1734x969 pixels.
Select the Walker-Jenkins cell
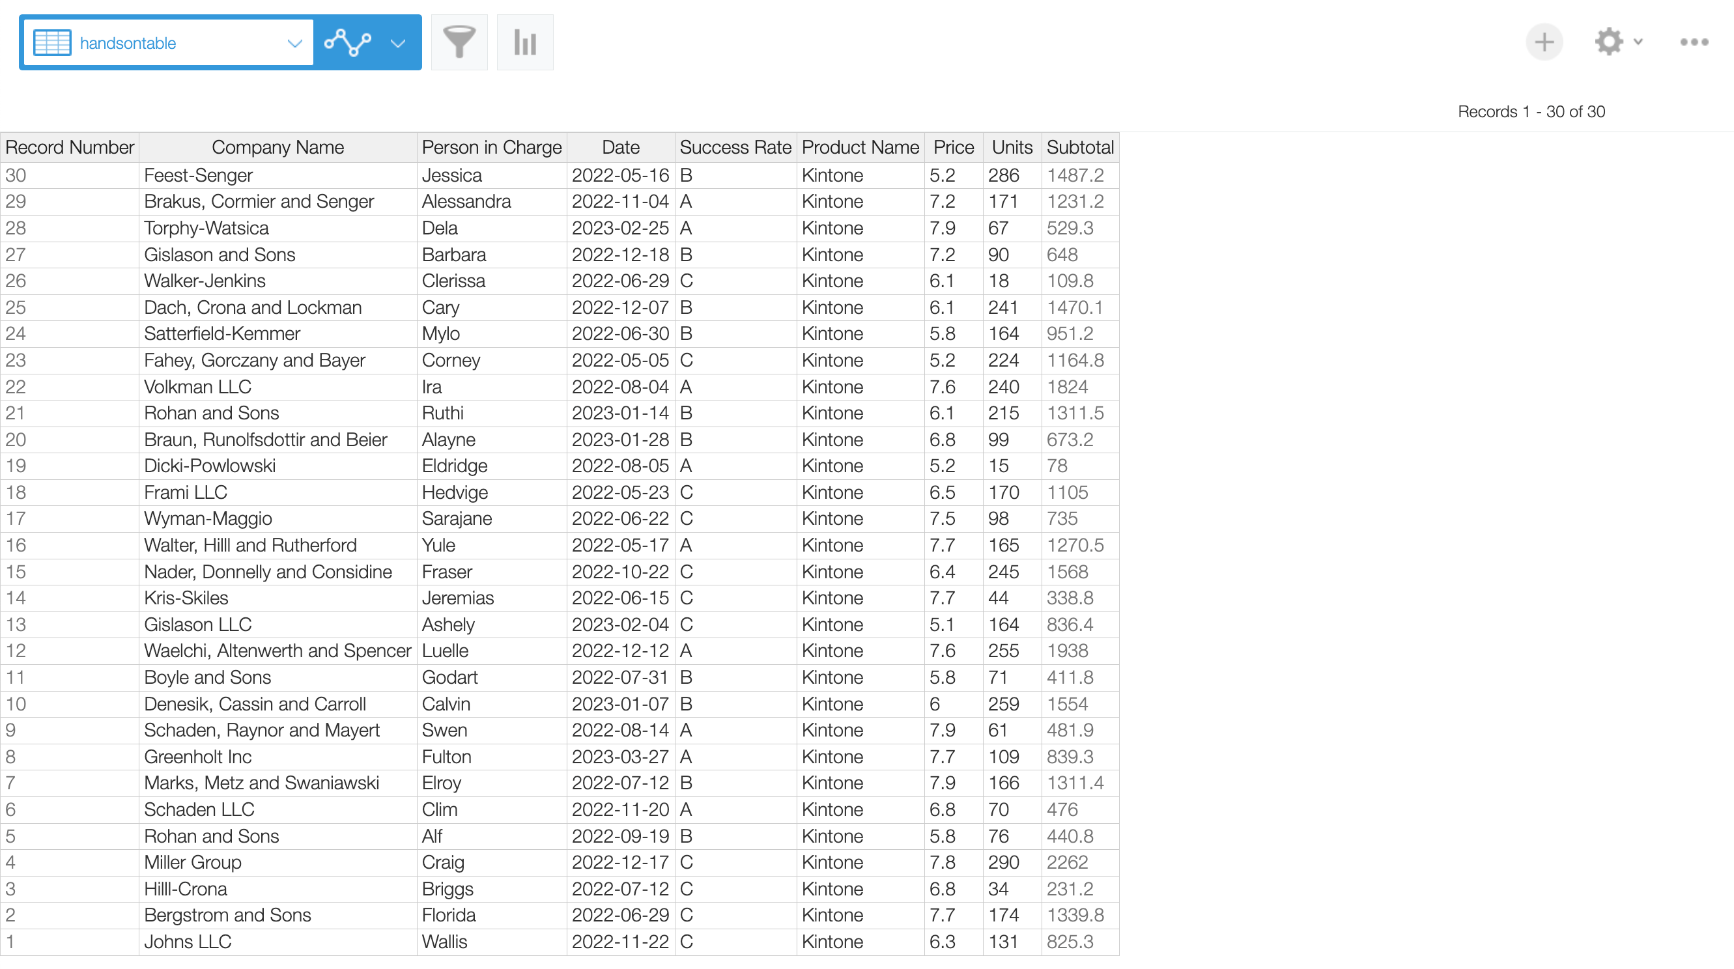tap(278, 281)
